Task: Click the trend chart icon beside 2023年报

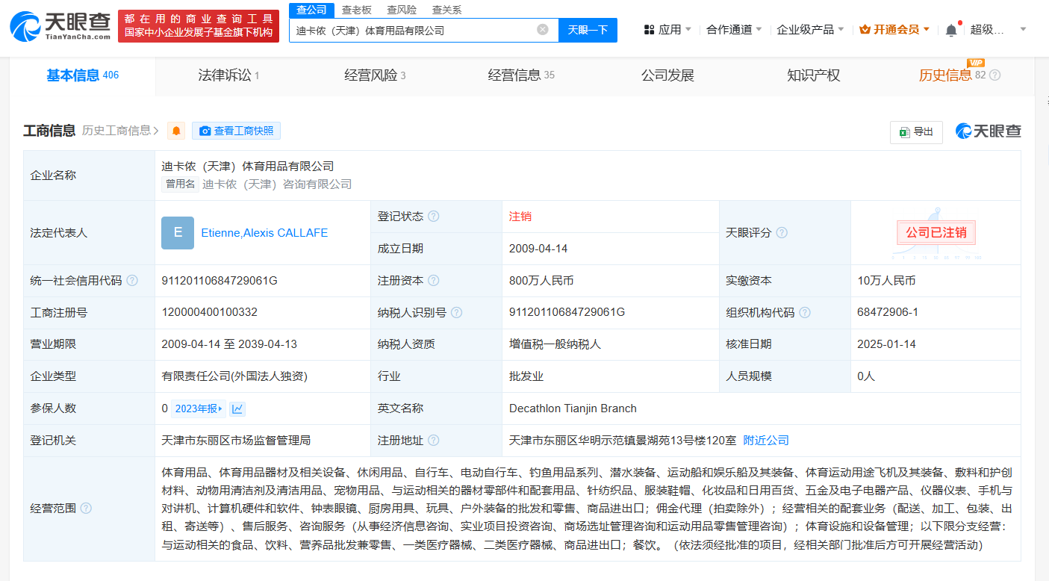Action: [x=237, y=408]
